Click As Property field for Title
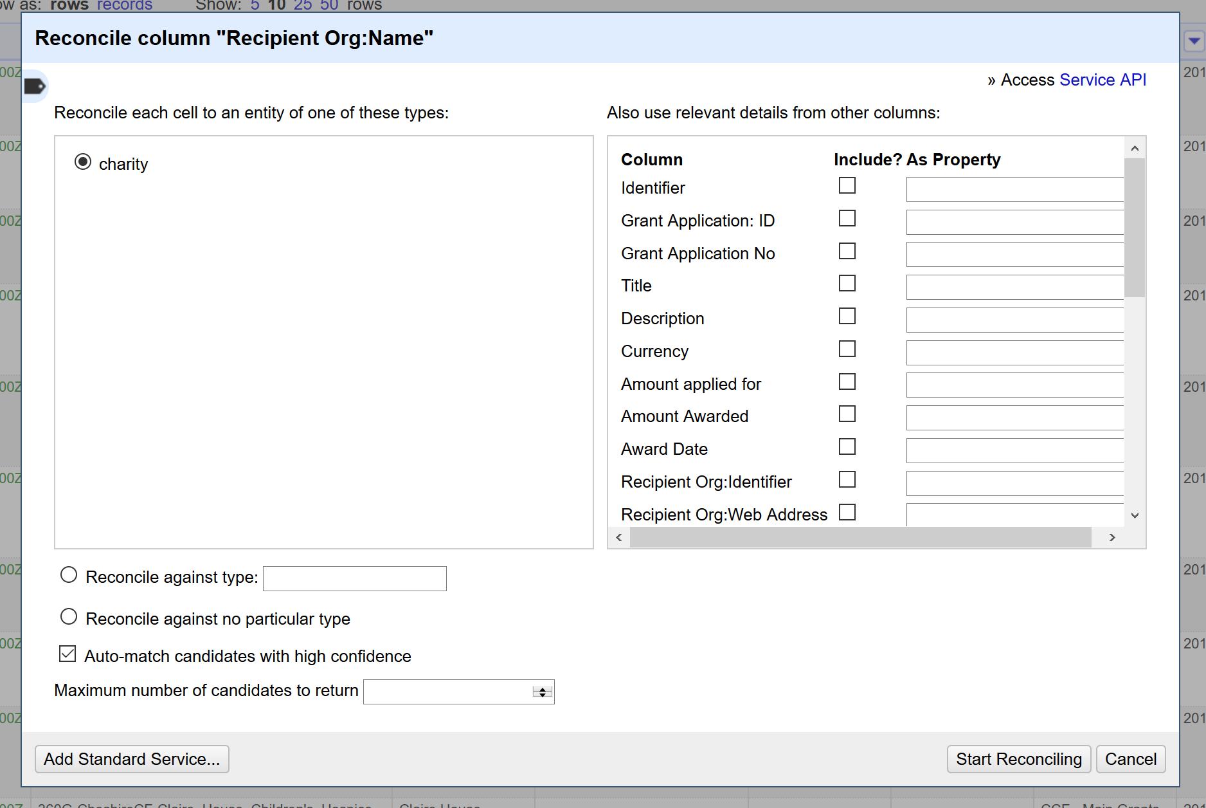1206x808 pixels. tap(1015, 288)
